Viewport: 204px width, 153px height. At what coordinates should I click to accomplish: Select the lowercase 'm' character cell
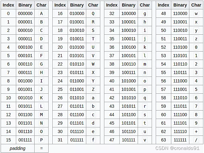click(x=145, y=64)
